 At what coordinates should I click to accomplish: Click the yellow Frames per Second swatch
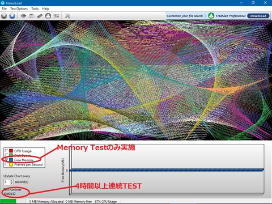(11, 164)
